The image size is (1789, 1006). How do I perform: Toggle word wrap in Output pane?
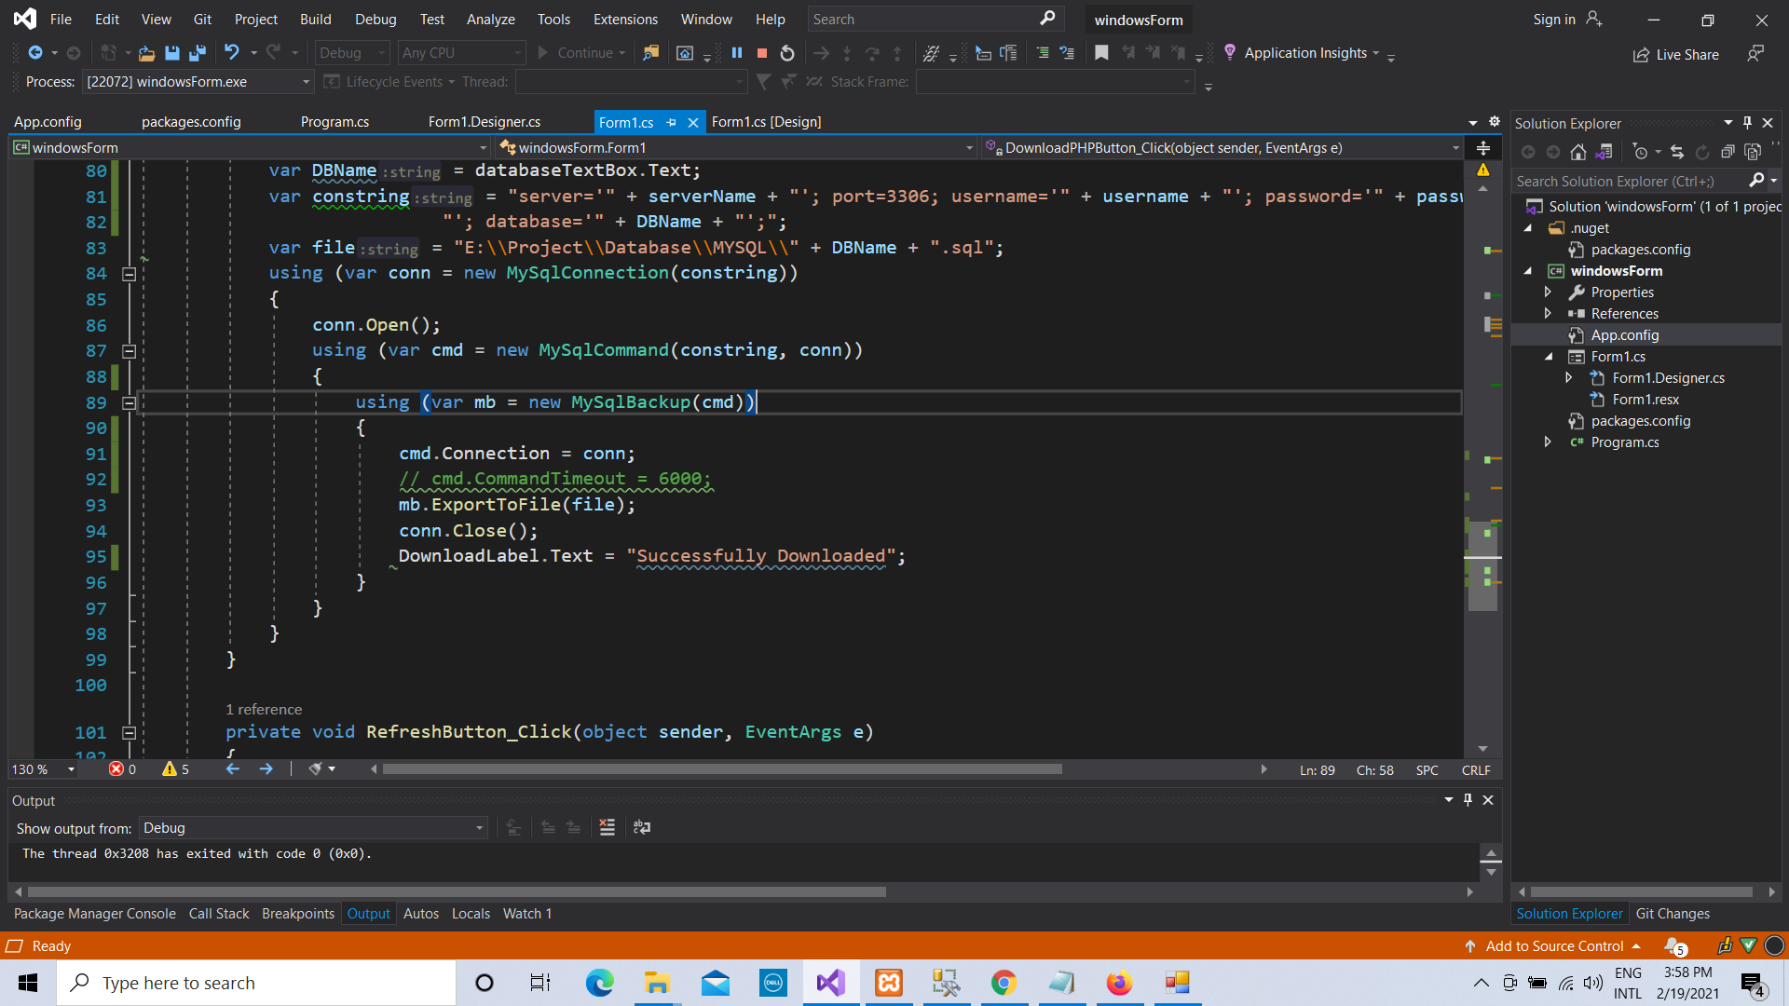[x=642, y=827]
